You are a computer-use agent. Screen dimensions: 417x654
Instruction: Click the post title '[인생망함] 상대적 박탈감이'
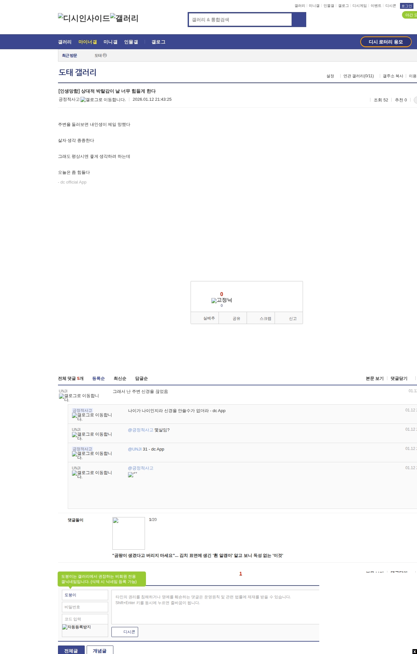coord(107,91)
